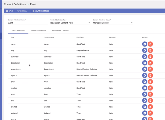165x120 pixels.
Task: Click the description title cell
Action: click(x=15, y=63)
